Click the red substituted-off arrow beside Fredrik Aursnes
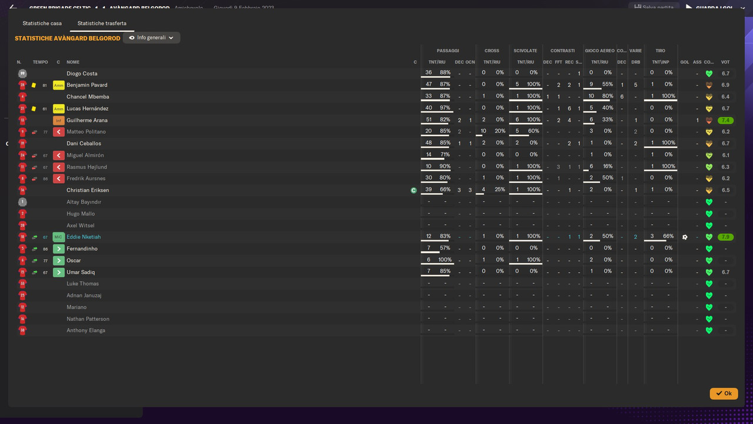The height and width of the screenshot is (424, 753). (x=58, y=178)
